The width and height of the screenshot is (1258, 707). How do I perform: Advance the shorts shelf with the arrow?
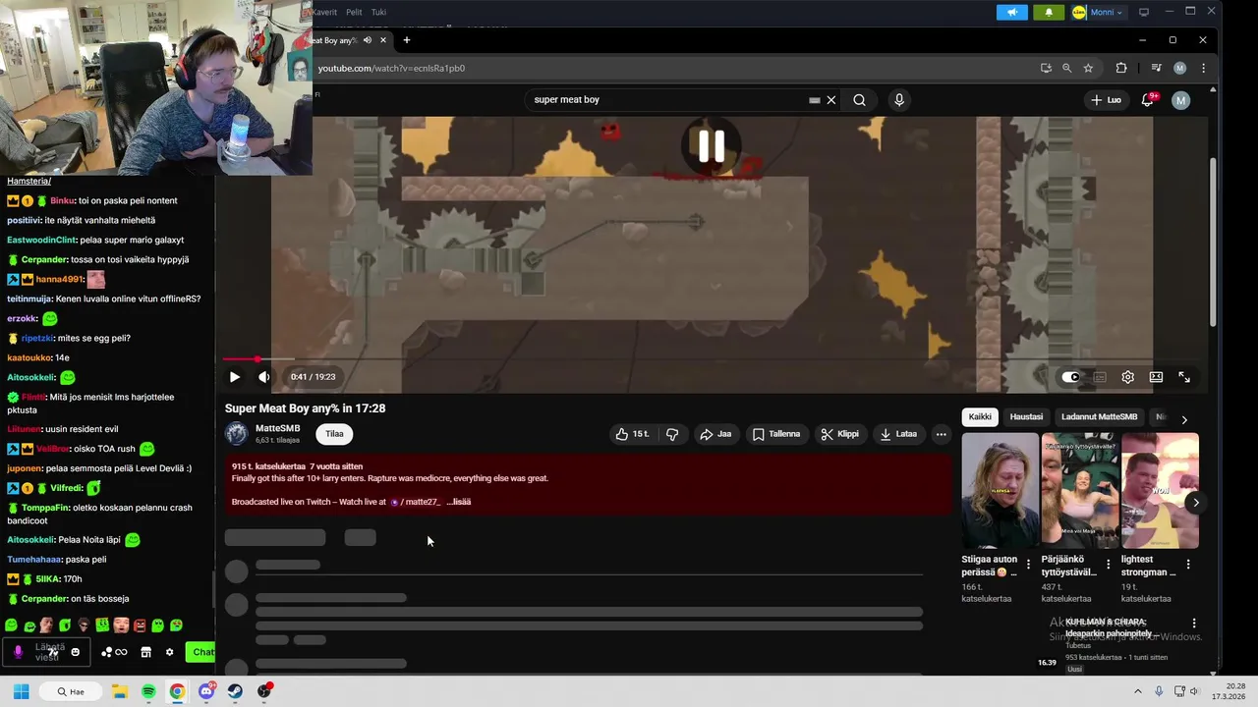point(1196,503)
